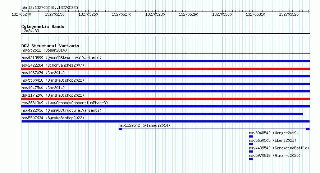Click the blue bar under nsv1047500
Viewport: 320px width, 173px height.
(x=165, y=91)
